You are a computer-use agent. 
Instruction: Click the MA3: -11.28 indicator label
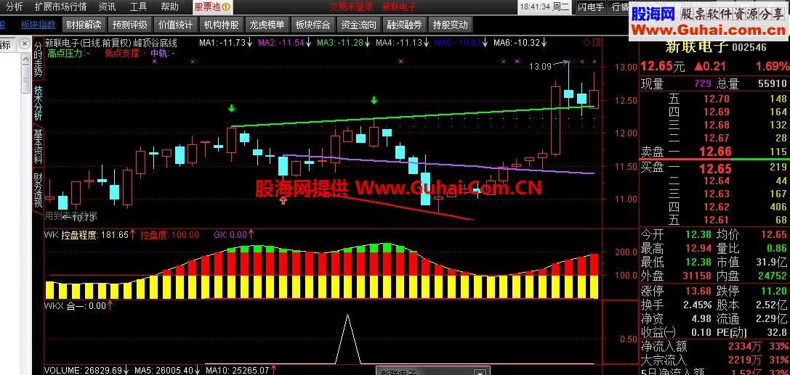point(343,43)
